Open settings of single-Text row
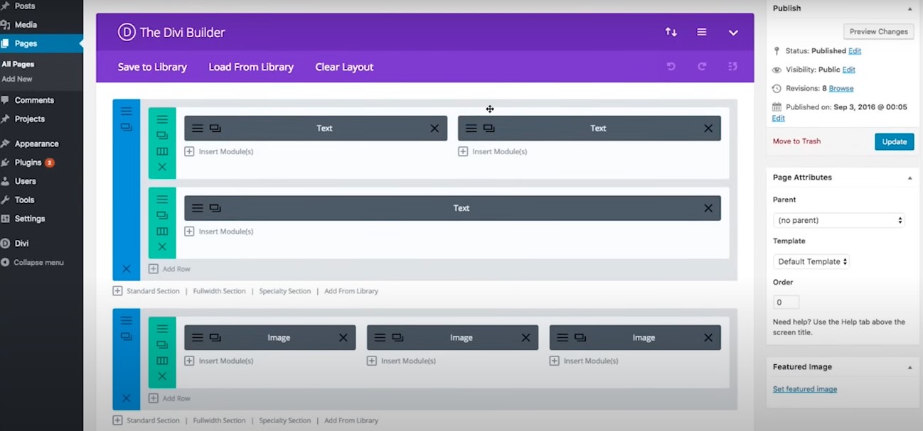 point(162,200)
